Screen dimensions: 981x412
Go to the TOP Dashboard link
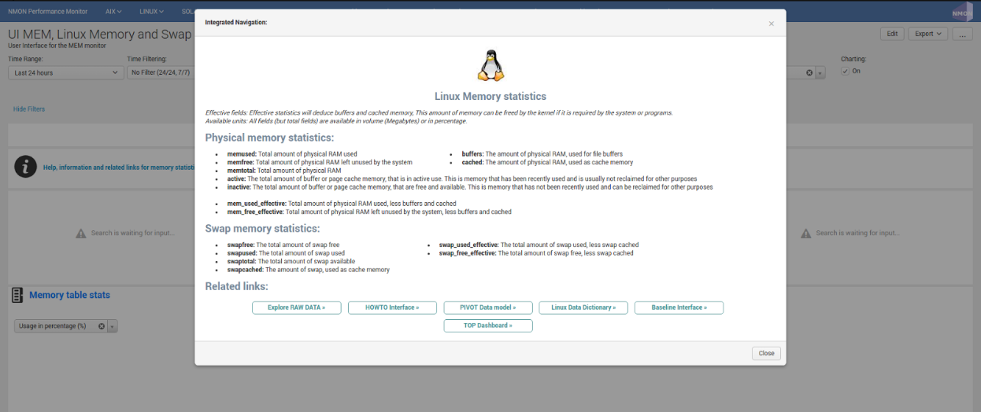(x=488, y=326)
